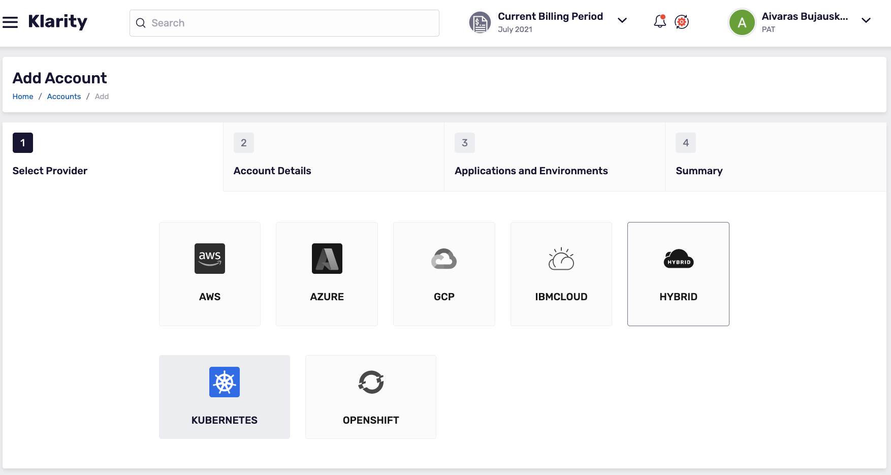The width and height of the screenshot is (891, 475).
Task: Click the step number 4 badge
Action: pyautogui.click(x=686, y=143)
